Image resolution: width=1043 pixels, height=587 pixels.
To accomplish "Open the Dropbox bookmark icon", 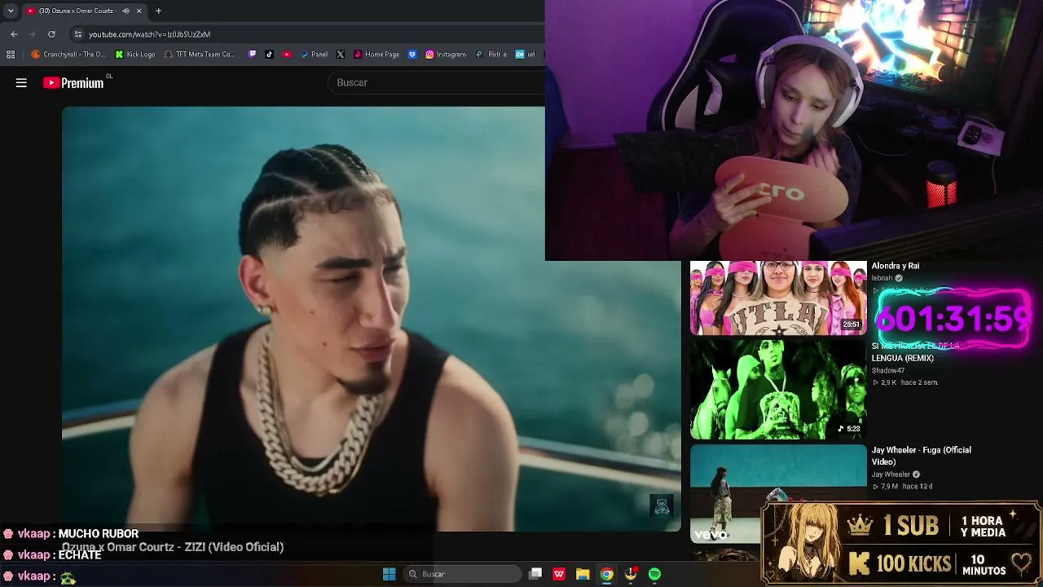I will [412, 55].
